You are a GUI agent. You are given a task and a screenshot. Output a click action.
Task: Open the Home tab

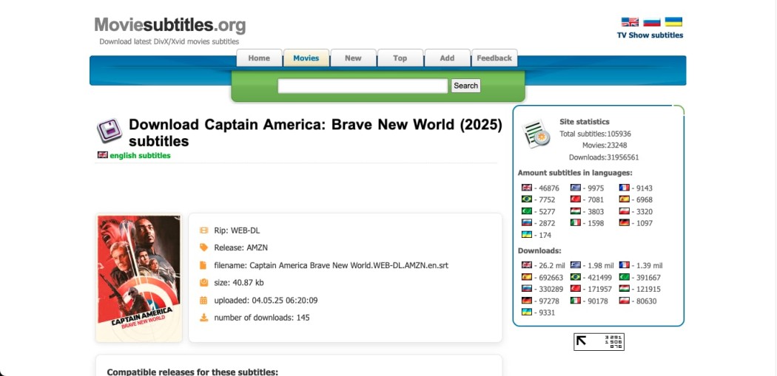259,58
